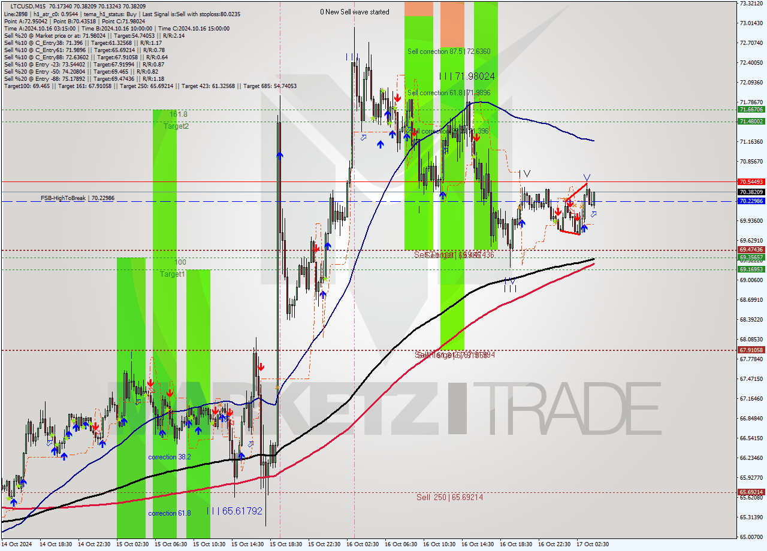Click the red 70.54493 price tag
Image resolution: width=767 pixels, height=551 pixels.
pyautogui.click(x=751, y=181)
